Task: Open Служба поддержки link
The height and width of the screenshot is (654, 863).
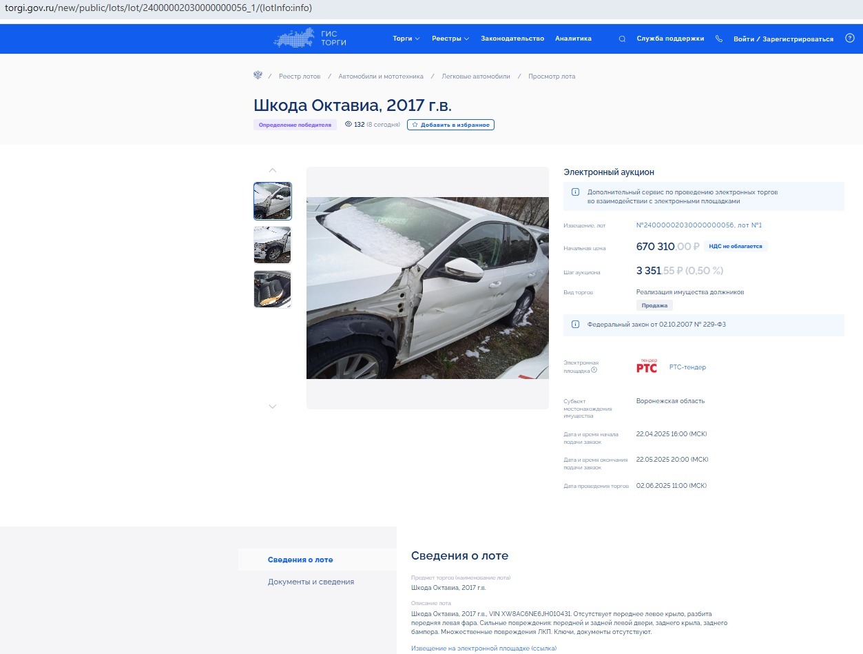Action: [670, 39]
